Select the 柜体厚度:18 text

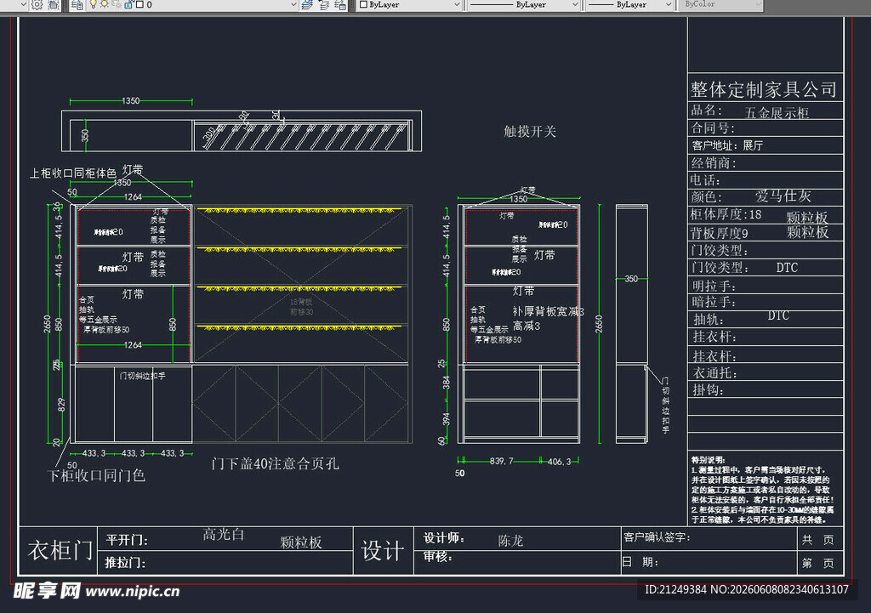click(726, 214)
